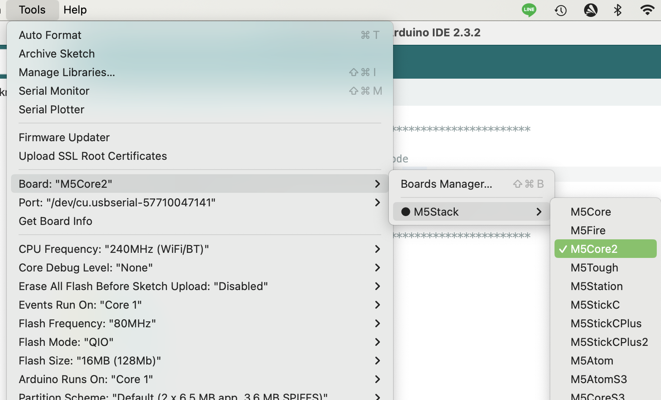Expand the Partition Scheme option

click(x=200, y=395)
